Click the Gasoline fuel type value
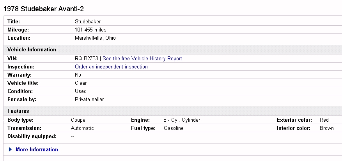Image resolution: width=342 pixels, height=161 pixels. pyautogui.click(x=174, y=128)
